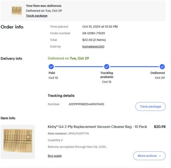
Task: Follow the Track package link in banner
Action: click(37, 16)
